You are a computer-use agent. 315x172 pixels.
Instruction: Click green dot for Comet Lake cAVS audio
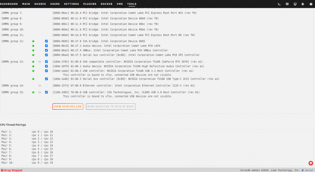click(33, 46)
